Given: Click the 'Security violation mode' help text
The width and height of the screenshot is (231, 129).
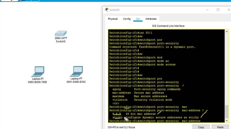Looking at the screenshot, I should pyautogui.click(x=153, y=100).
